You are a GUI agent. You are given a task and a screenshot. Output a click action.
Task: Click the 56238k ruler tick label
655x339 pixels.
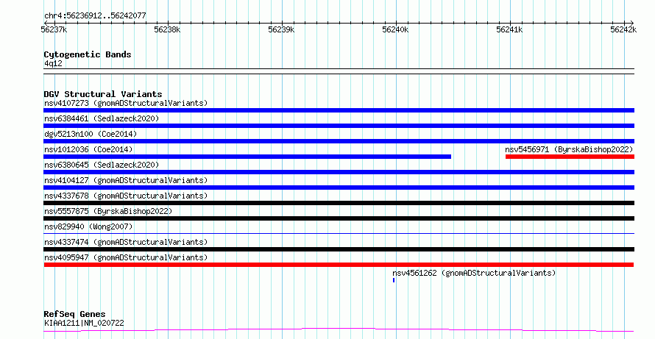(x=167, y=29)
